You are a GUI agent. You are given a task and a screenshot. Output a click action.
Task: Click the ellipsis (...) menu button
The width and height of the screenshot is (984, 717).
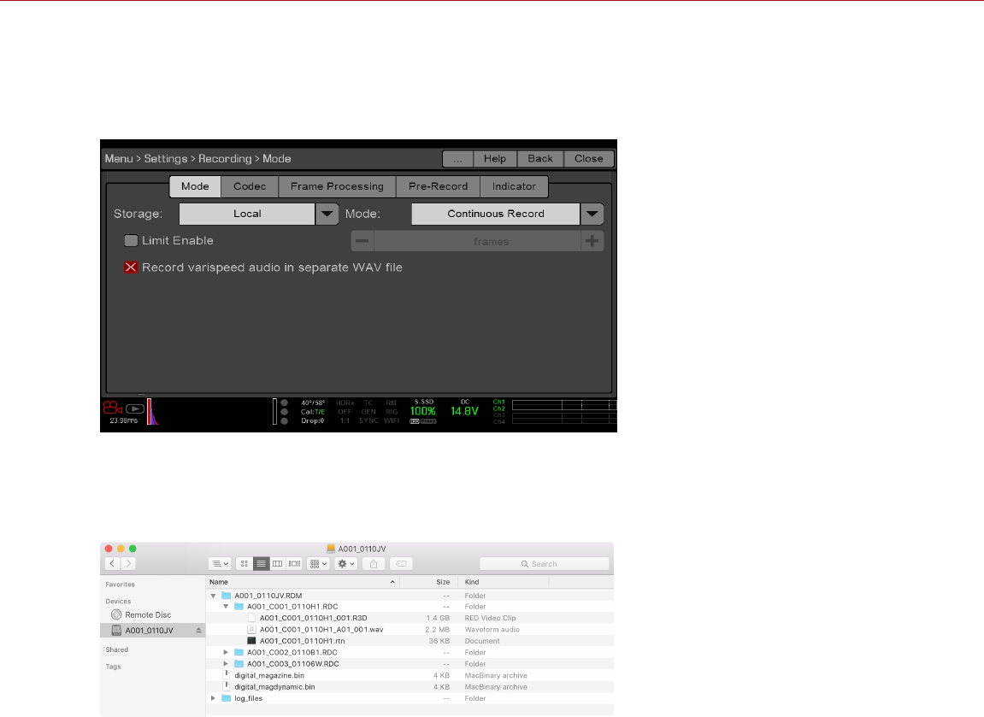[458, 159]
